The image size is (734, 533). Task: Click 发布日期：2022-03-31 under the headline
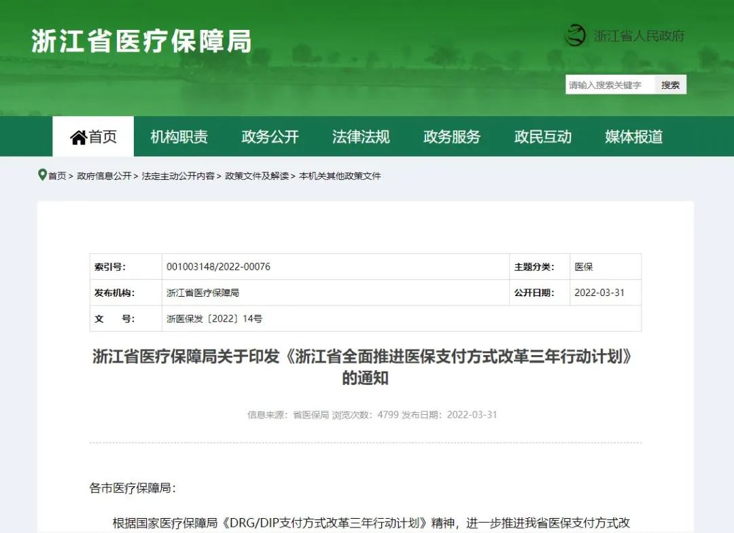(449, 415)
